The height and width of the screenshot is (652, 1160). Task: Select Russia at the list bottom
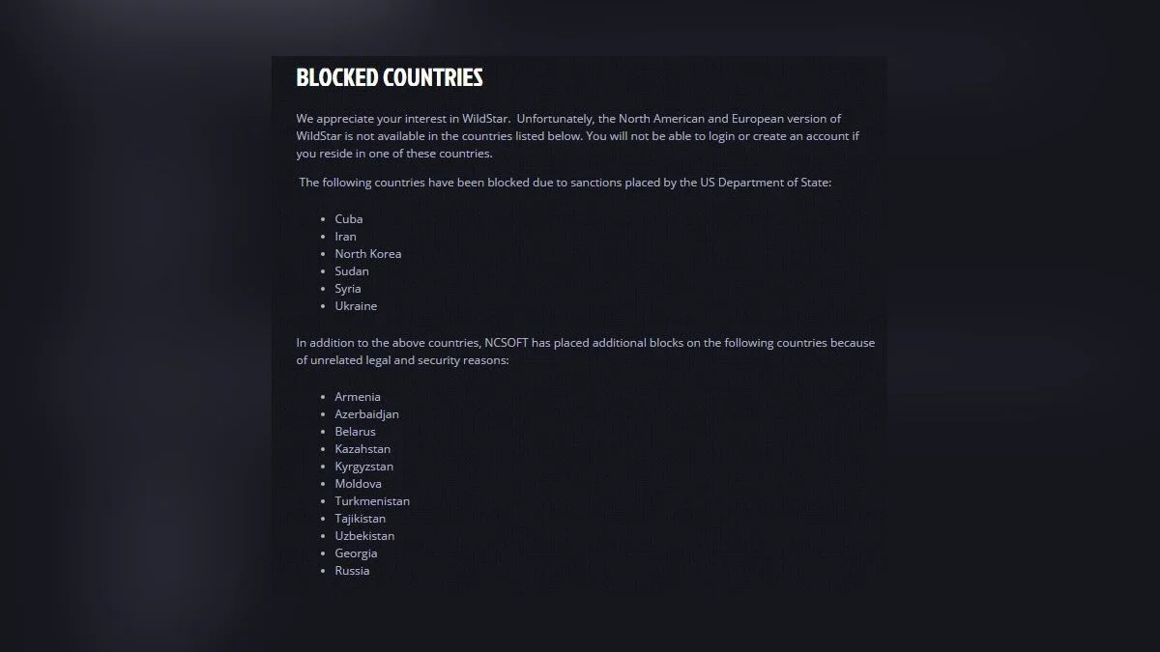click(352, 571)
